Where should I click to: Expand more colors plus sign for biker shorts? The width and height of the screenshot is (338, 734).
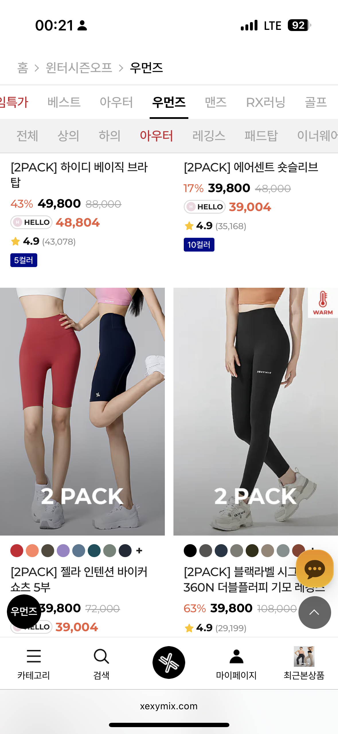pyautogui.click(x=139, y=550)
